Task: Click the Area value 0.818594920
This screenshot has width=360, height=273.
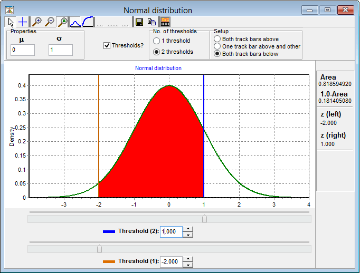Action: 335,84
